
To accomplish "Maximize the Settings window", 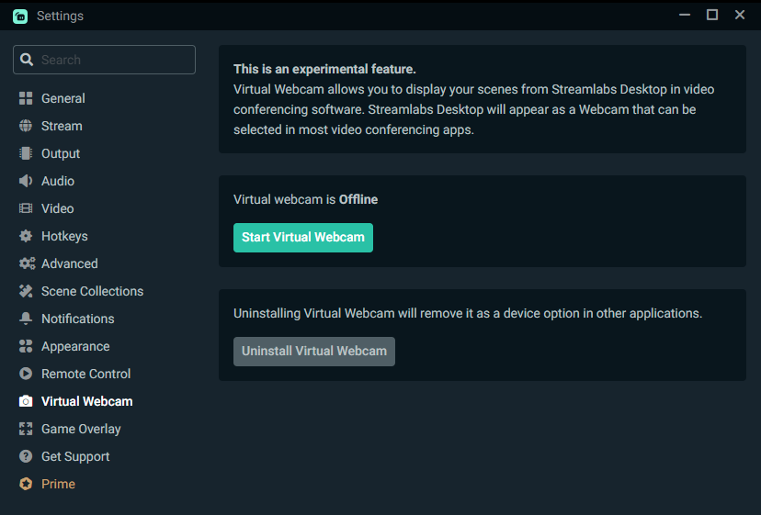I will point(712,15).
